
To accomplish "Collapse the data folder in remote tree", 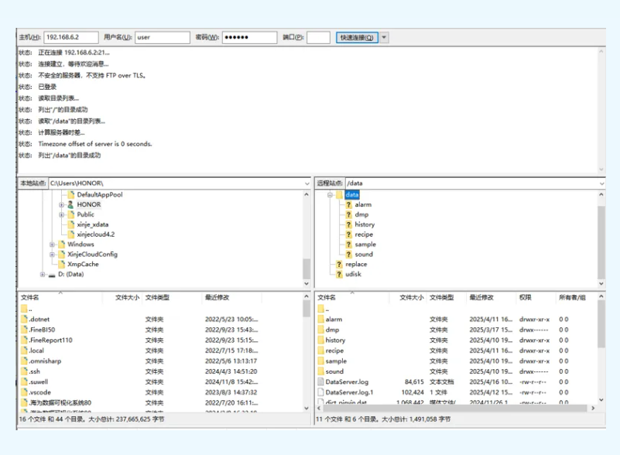I will 330,195.
